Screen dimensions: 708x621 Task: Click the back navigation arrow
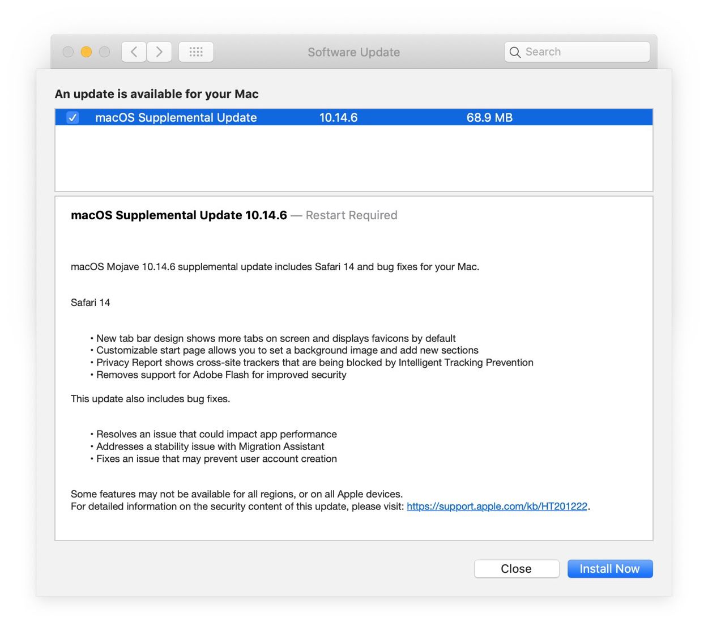pyautogui.click(x=134, y=52)
